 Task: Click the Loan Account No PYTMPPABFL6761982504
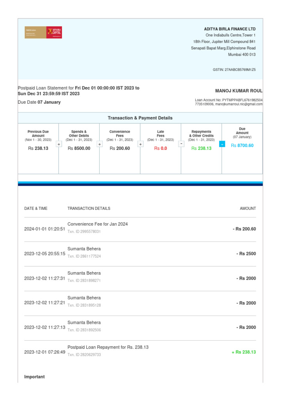tap(229, 100)
